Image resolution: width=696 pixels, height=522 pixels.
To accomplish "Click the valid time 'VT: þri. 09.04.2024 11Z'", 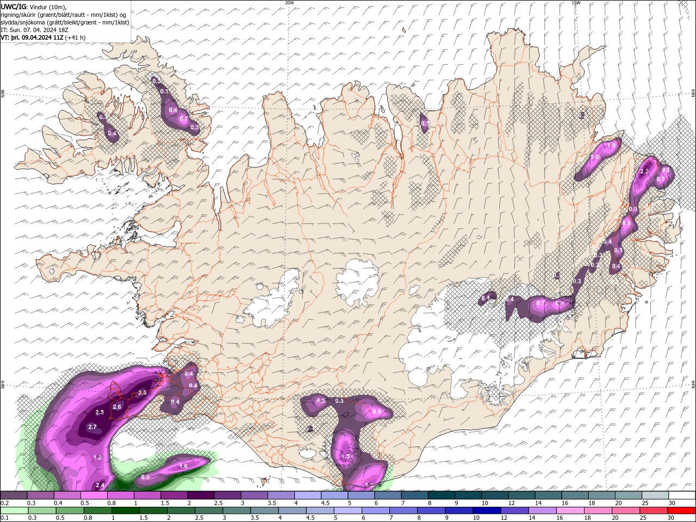I will click(32, 38).
